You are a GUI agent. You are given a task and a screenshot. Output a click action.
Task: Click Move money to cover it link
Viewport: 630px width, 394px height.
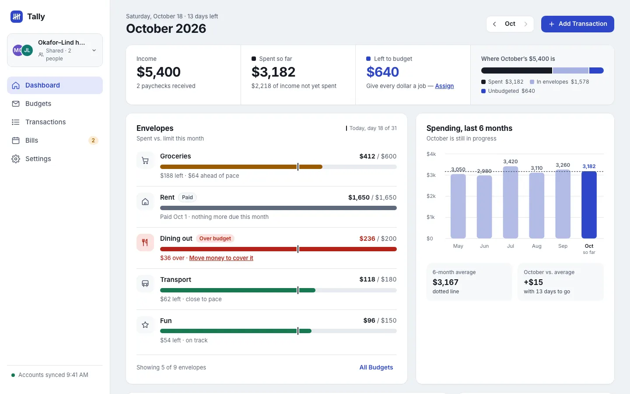coord(221,258)
